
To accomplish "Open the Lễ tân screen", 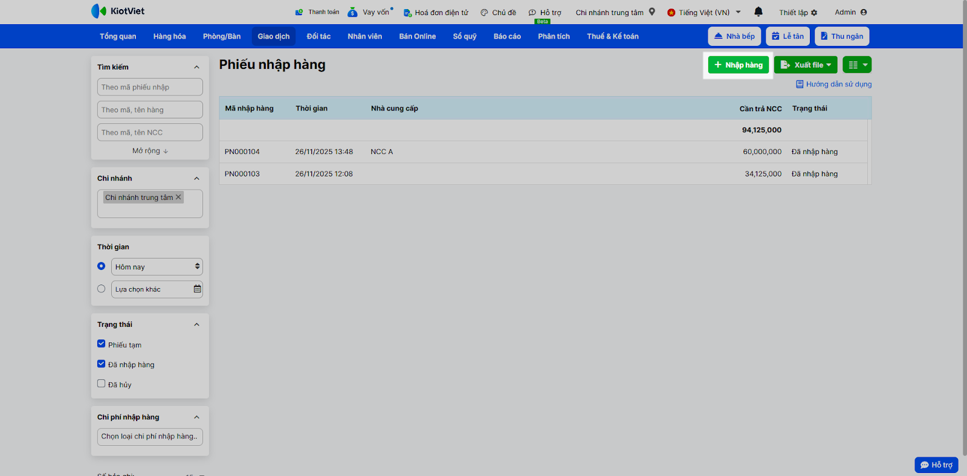I will [x=788, y=36].
